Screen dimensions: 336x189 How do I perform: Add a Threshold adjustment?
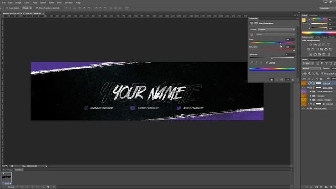320,55
